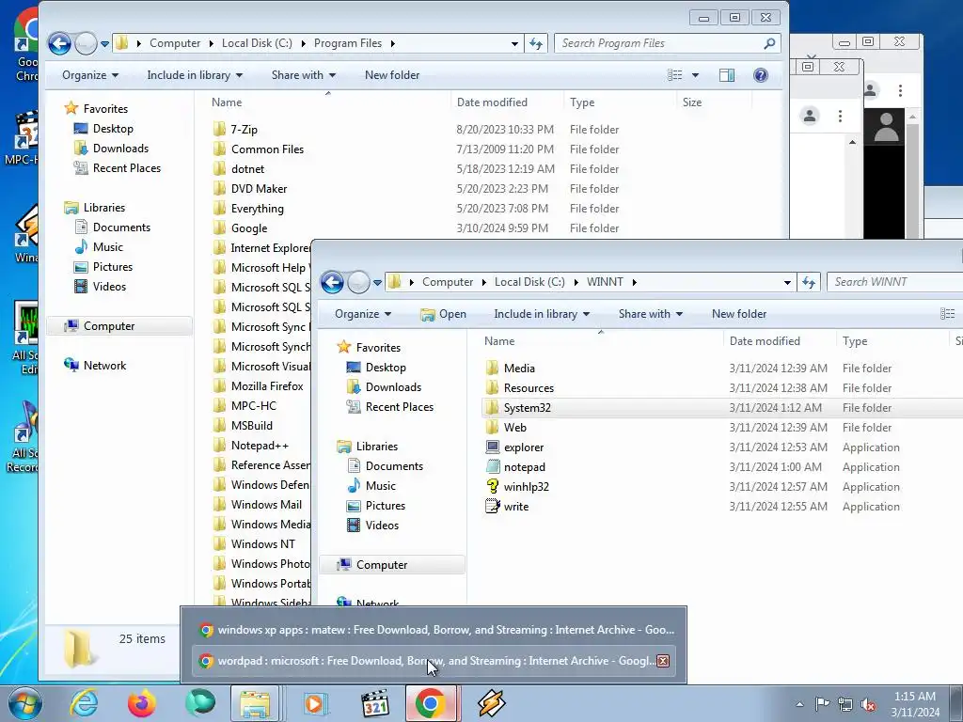Open Share with menu in WINNT window
Image resolution: width=963 pixels, height=722 pixels.
(x=651, y=314)
